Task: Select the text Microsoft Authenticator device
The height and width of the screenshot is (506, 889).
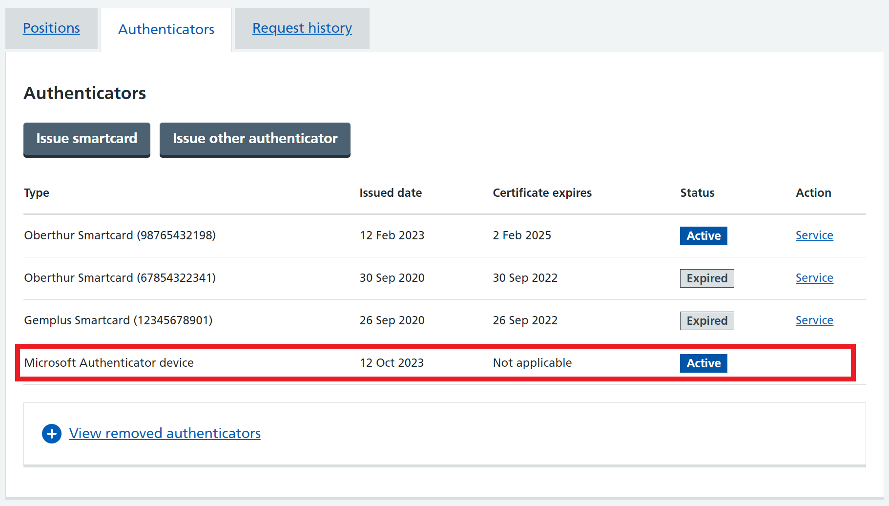Action: [x=109, y=363]
